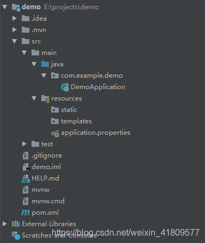Click the blue java source root icon
This screenshot has width=205, height=243.
click(45, 64)
